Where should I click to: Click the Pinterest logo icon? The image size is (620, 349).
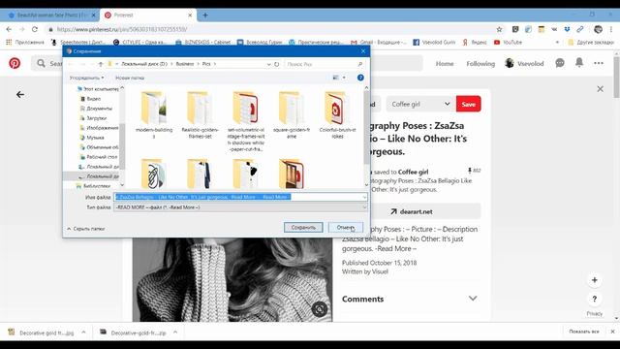click(x=15, y=63)
